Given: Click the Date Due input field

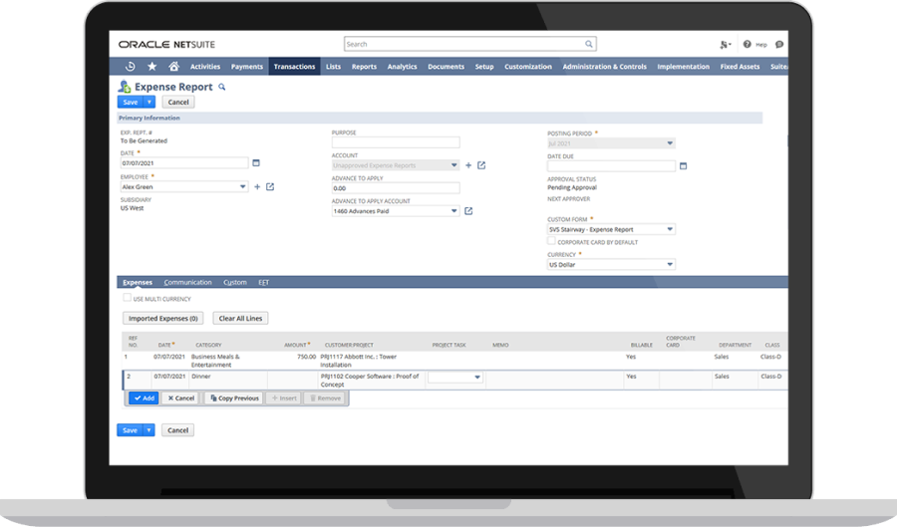Looking at the screenshot, I should pyautogui.click(x=612, y=165).
